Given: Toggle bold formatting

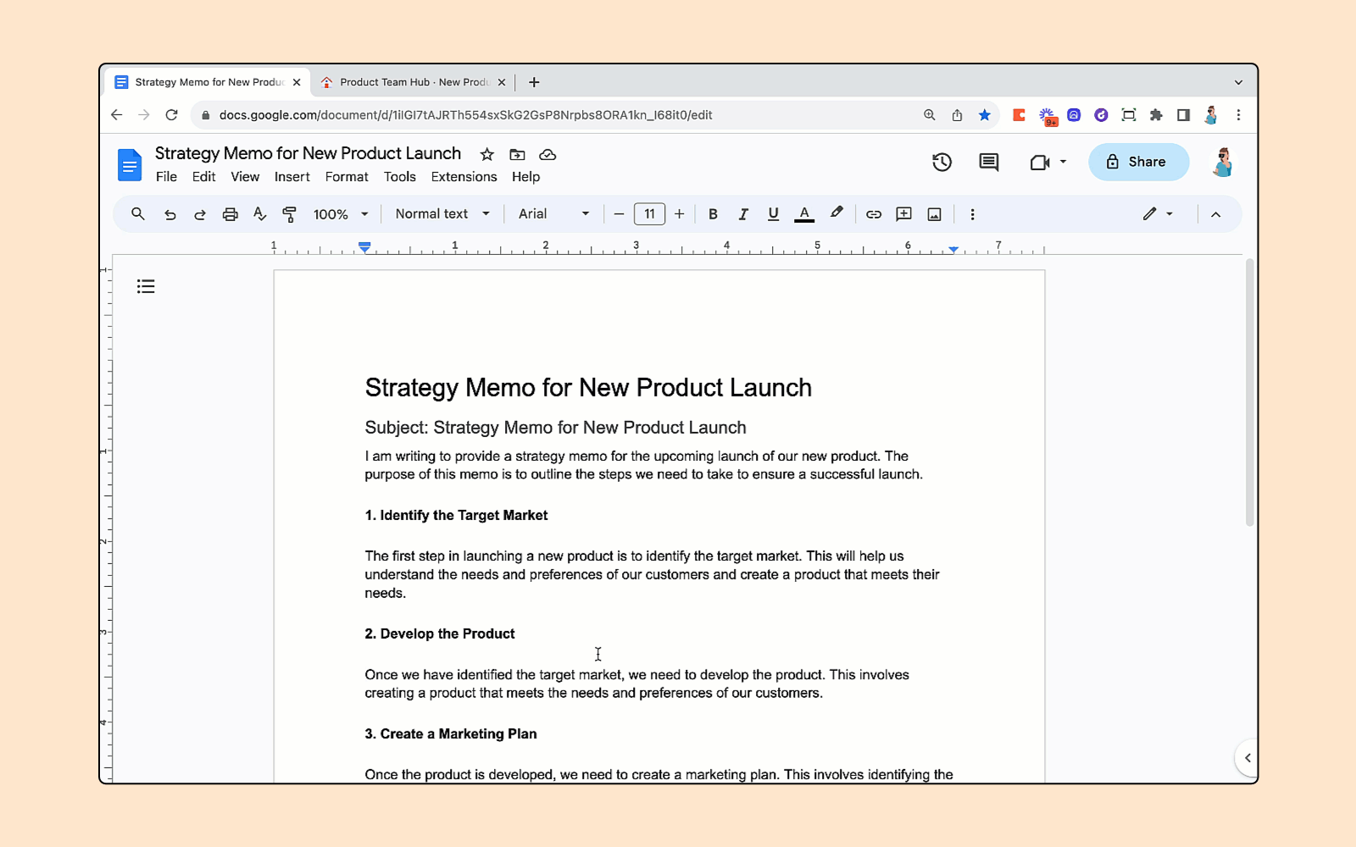Looking at the screenshot, I should point(713,214).
